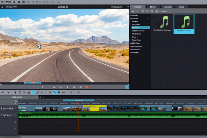
Task: Open Projects folder in media tree
Action: point(135,21)
